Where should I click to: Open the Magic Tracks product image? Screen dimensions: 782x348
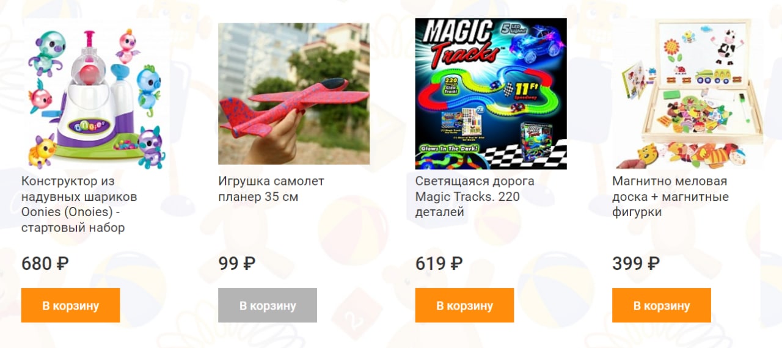[491, 93]
